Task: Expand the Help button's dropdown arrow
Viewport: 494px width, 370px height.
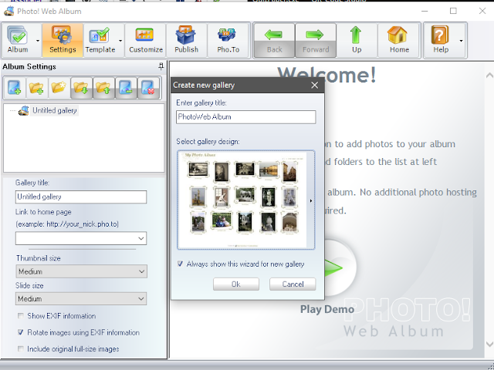Action: (x=461, y=41)
